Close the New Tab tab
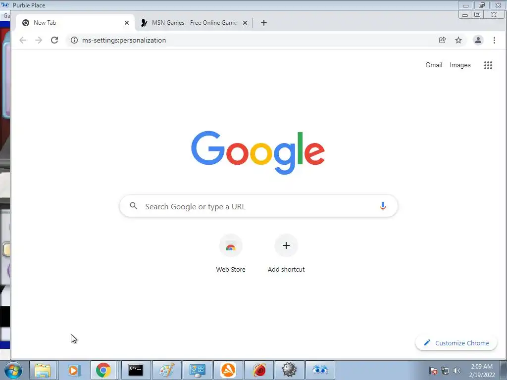Viewport: 507px width, 380px height. (x=127, y=23)
